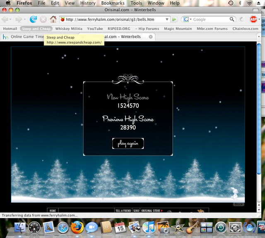
Task: Open the Hotmail bookmark
Action: (10, 29)
